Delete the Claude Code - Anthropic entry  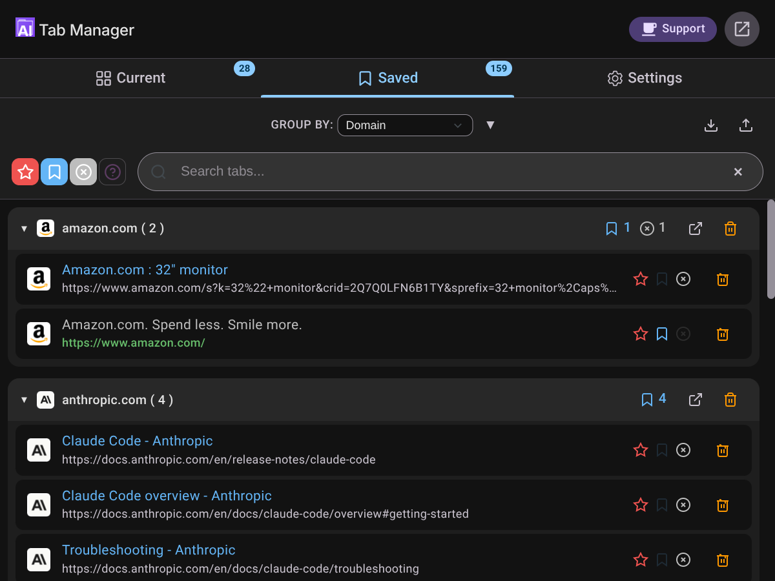tap(723, 450)
